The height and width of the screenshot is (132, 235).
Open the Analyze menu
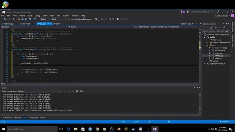[x=66, y=16]
